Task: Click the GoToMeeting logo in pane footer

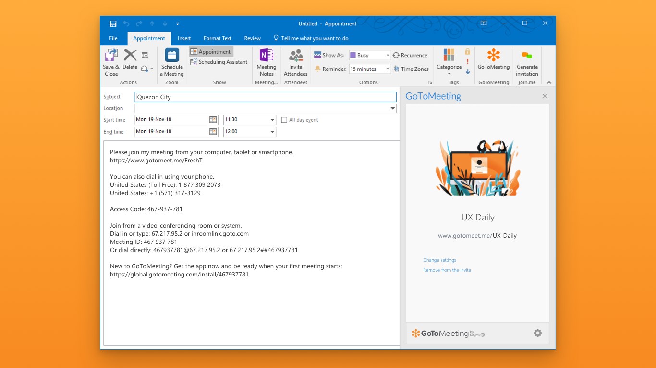Action: point(448,333)
